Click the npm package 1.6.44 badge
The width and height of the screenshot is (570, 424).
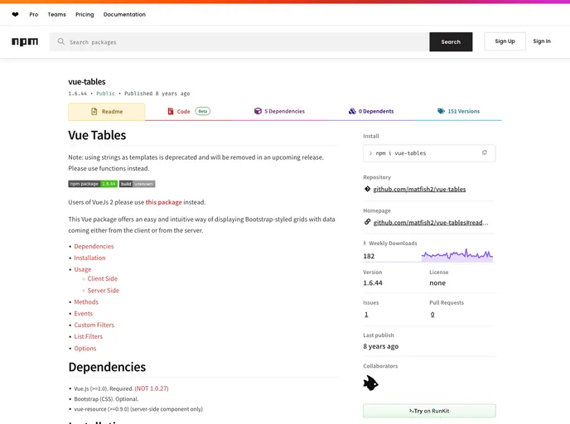[x=93, y=184]
